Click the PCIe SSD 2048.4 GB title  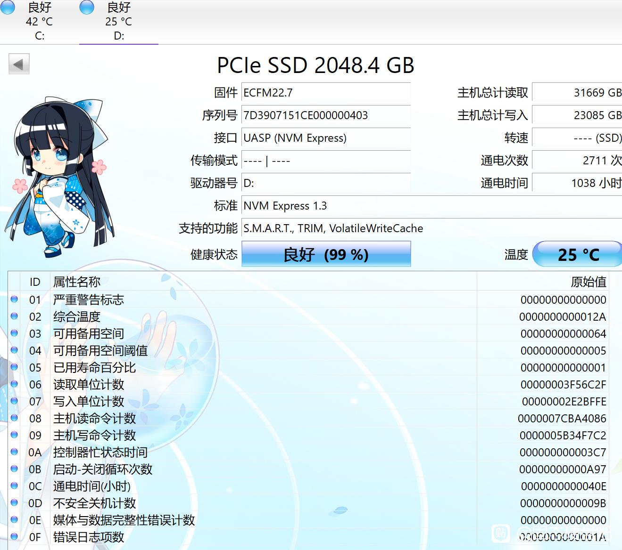315,65
